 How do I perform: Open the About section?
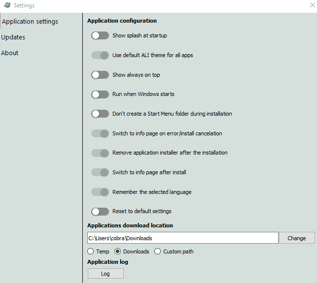10,53
